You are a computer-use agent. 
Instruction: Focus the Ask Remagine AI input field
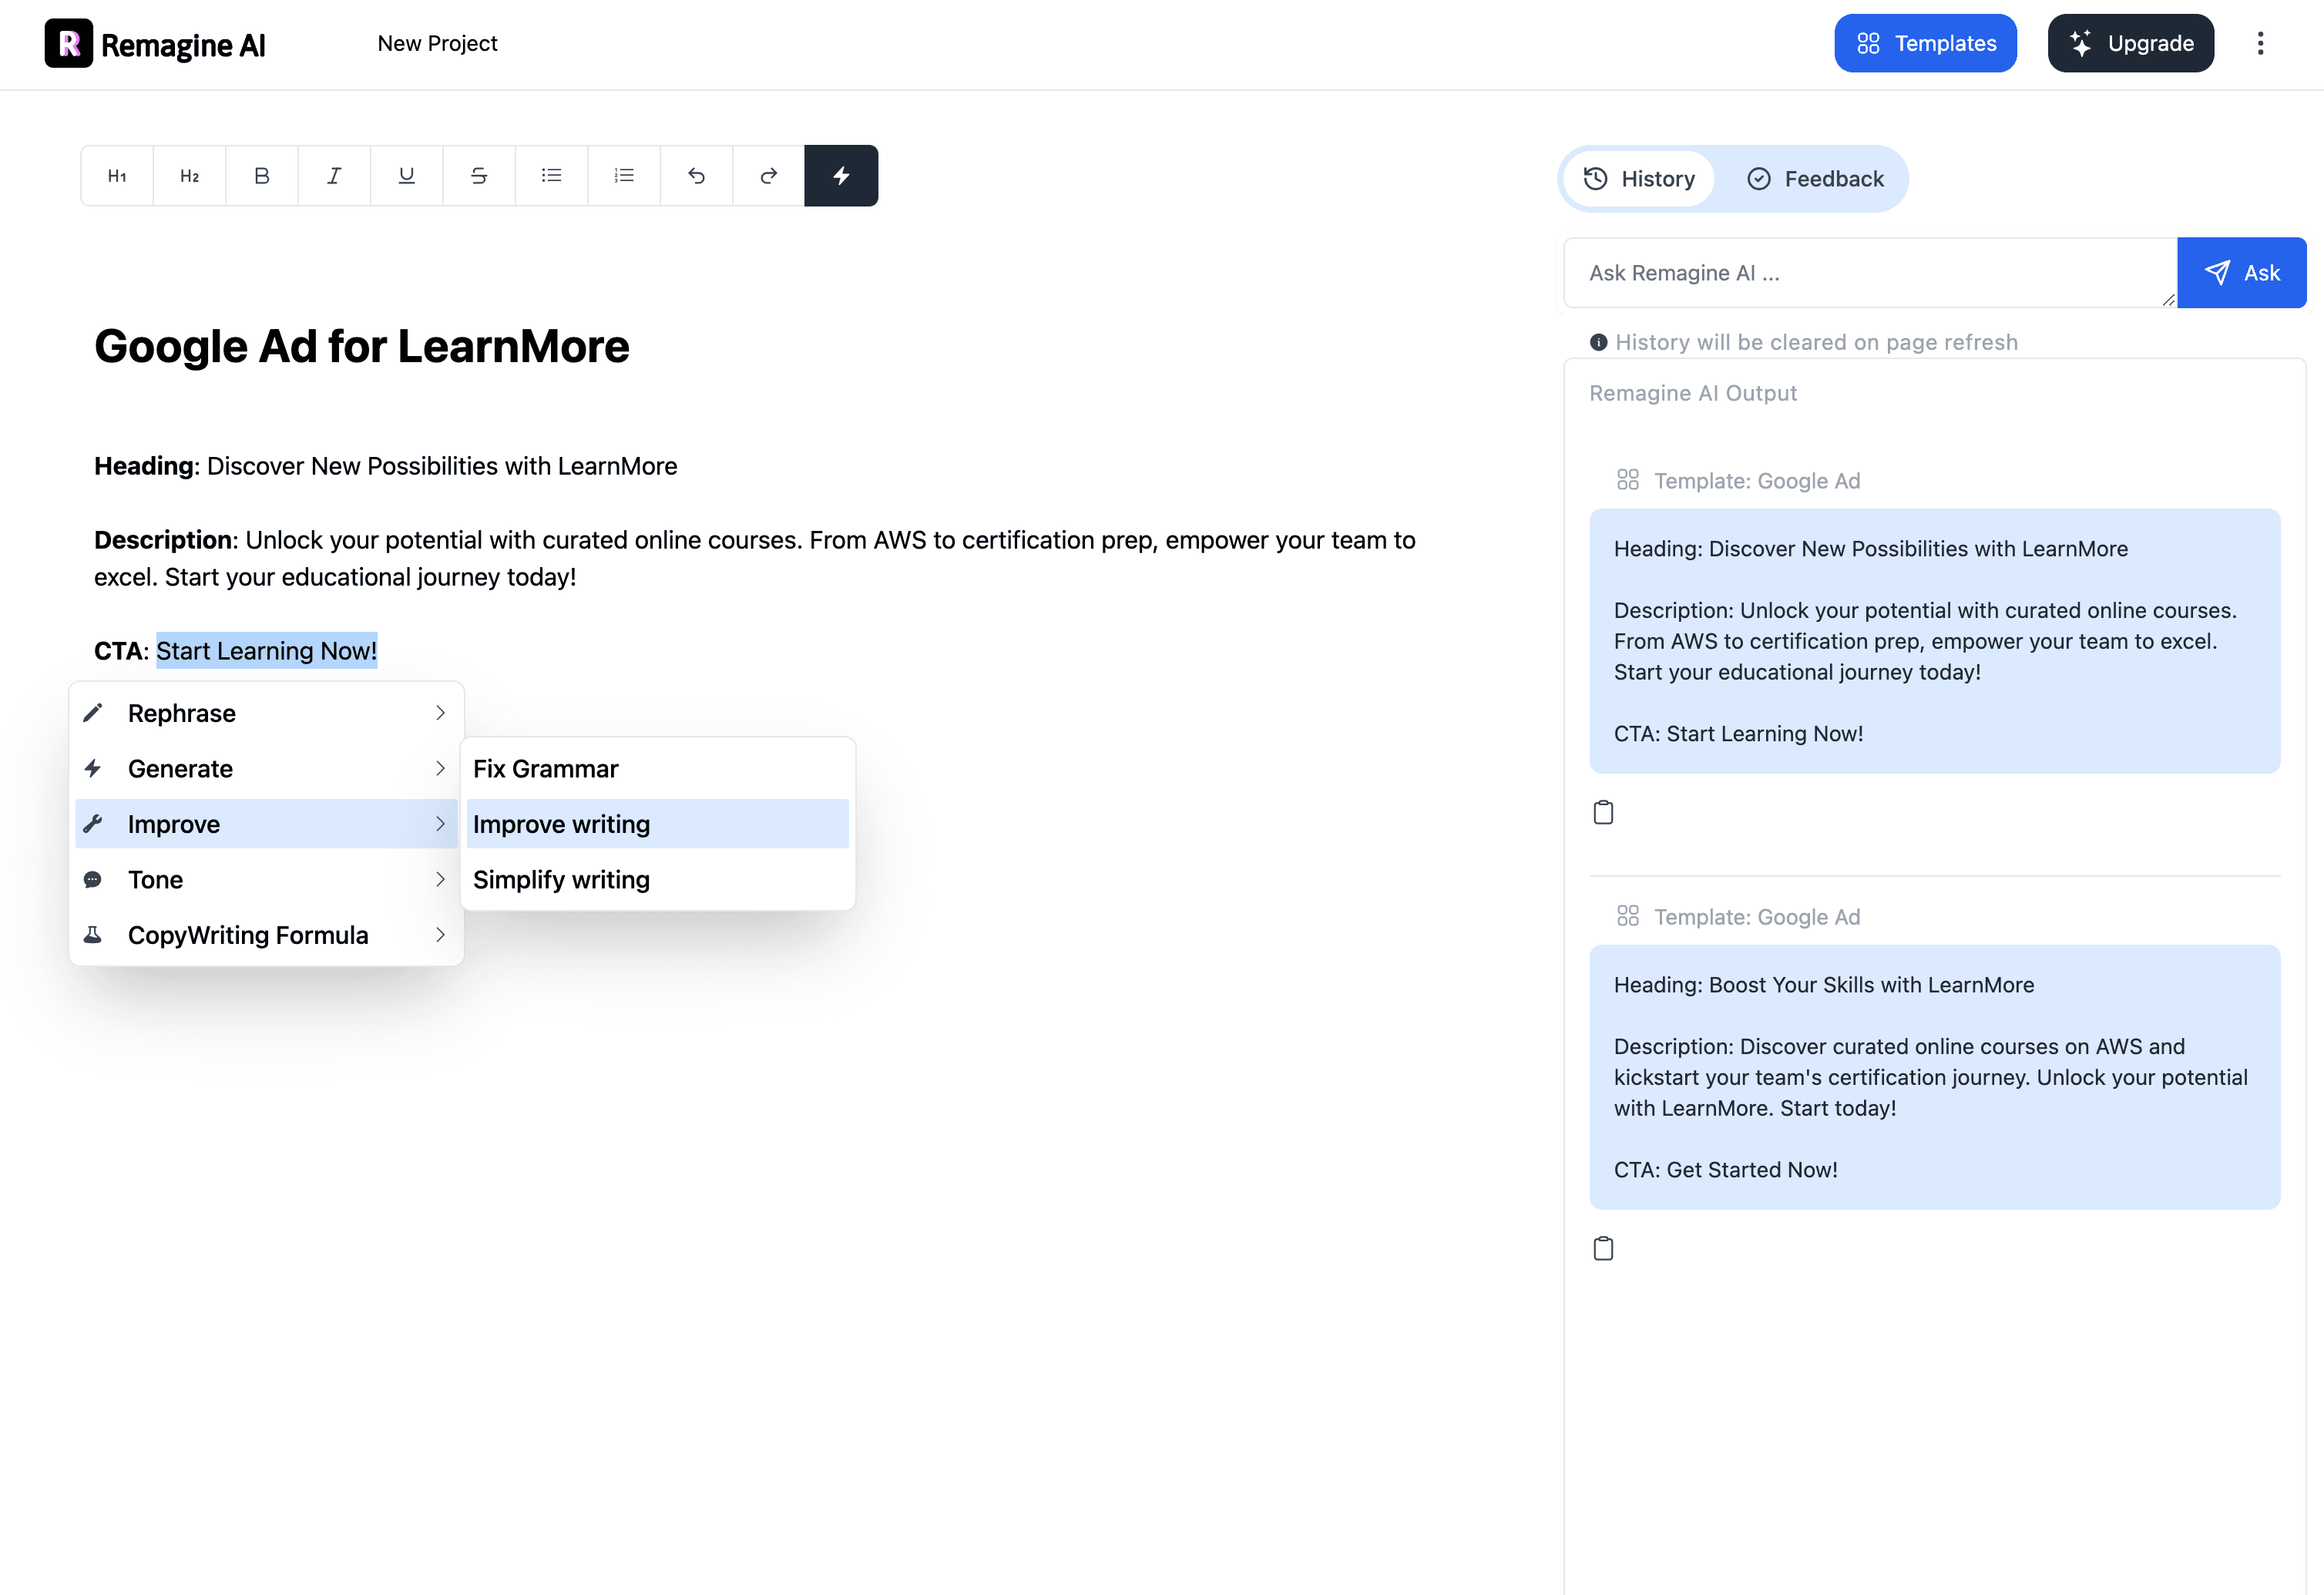[x=1870, y=273]
